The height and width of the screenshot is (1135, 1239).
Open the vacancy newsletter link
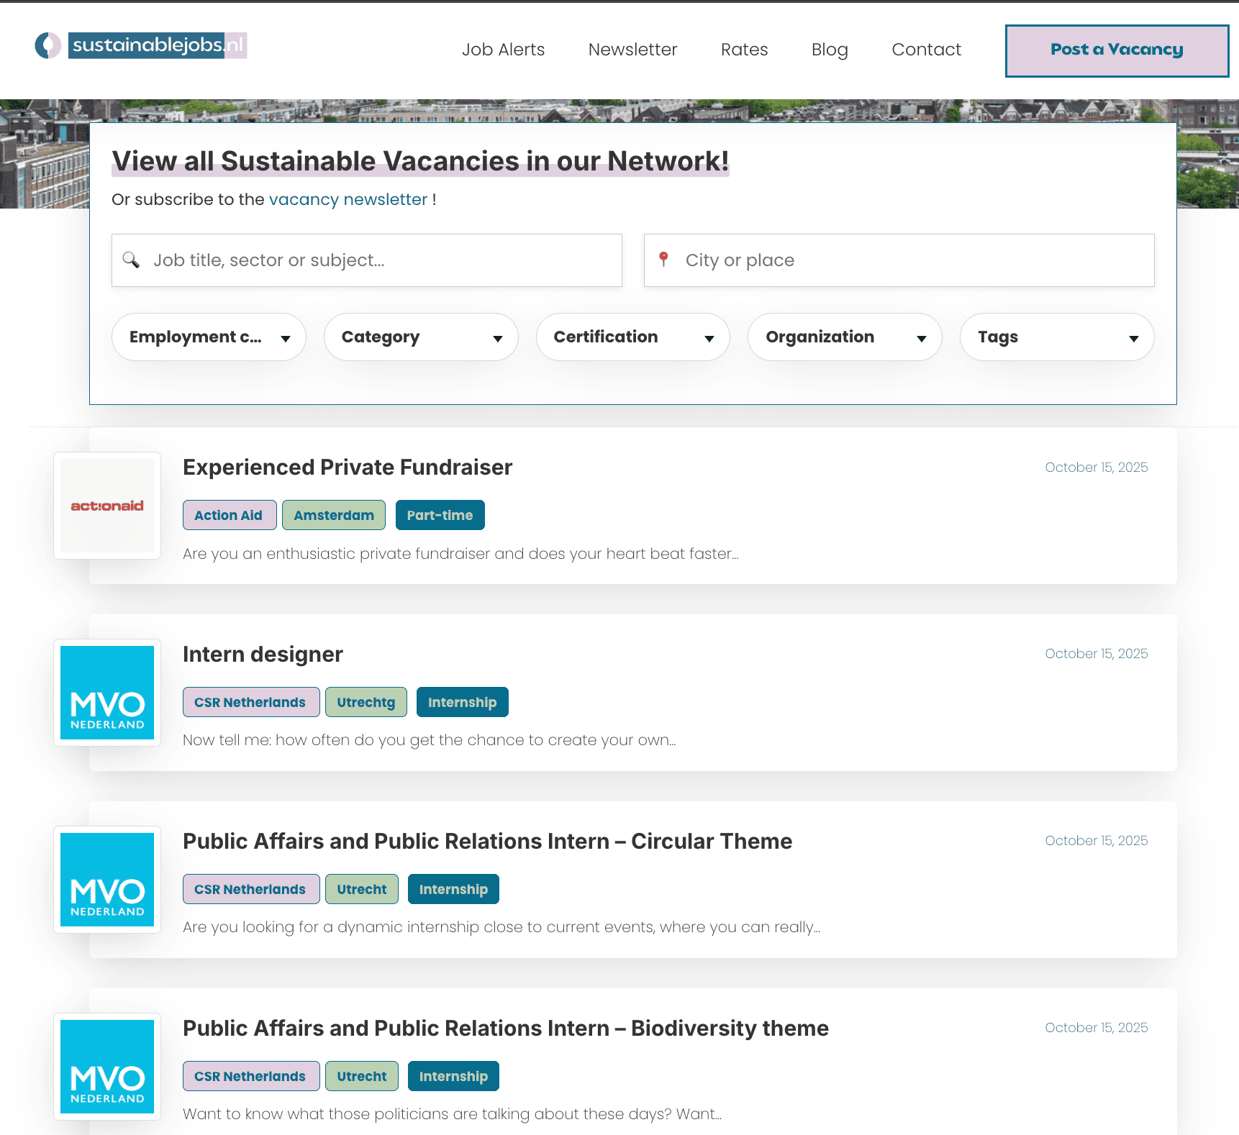348,199
